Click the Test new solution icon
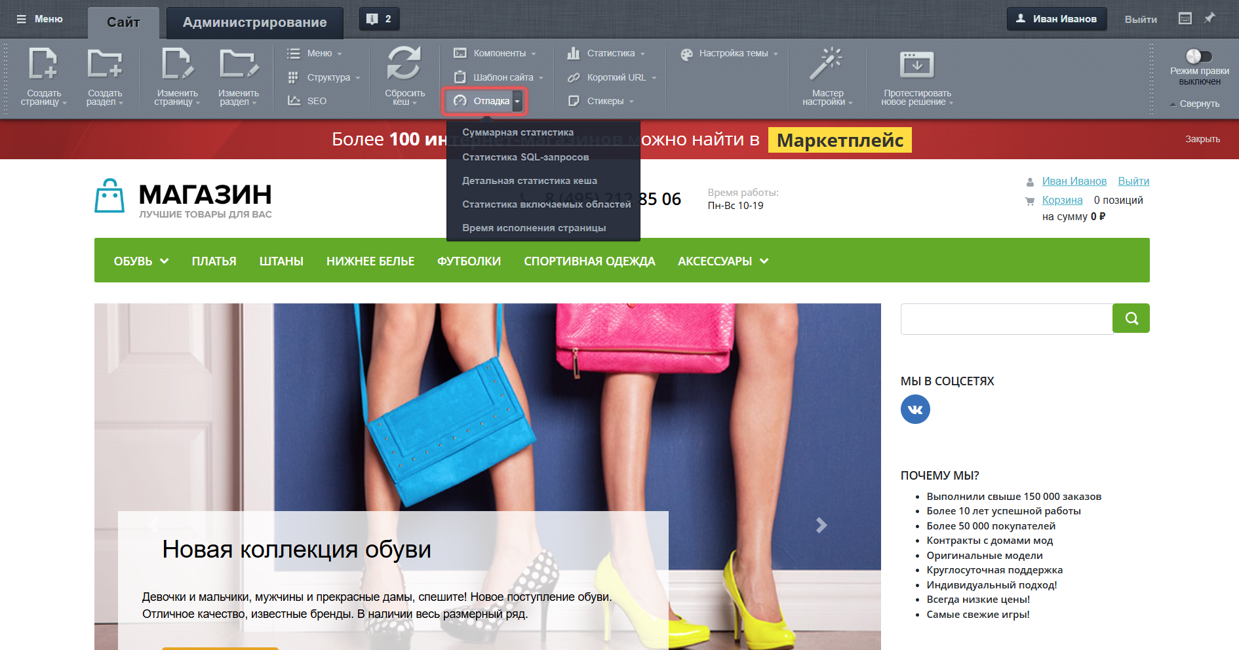The image size is (1239, 650). [x=916, y=64]
